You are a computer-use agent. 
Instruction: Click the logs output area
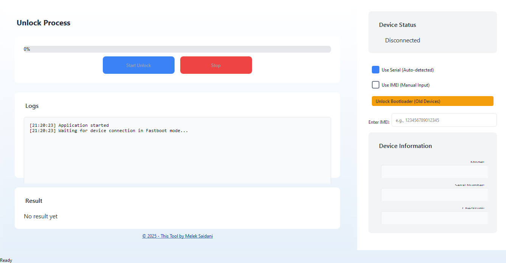(x=177, y=150)
